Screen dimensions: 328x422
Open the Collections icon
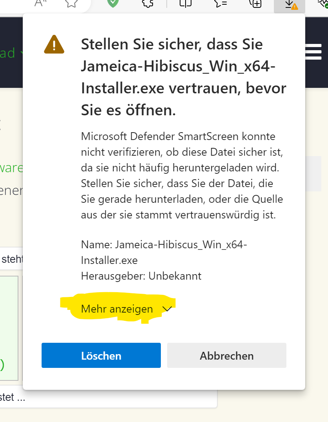point(255,3)
